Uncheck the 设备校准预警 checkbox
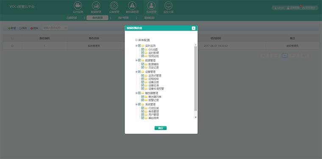The height and width of the screenshot is (159, 322). coord(143,89)
